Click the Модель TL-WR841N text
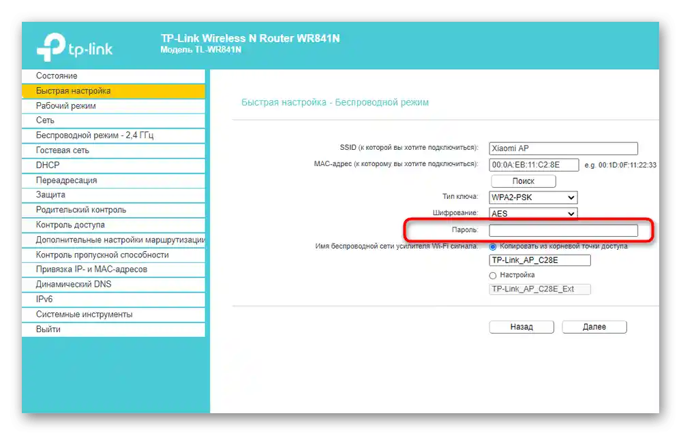 click(x=200, y=50)
